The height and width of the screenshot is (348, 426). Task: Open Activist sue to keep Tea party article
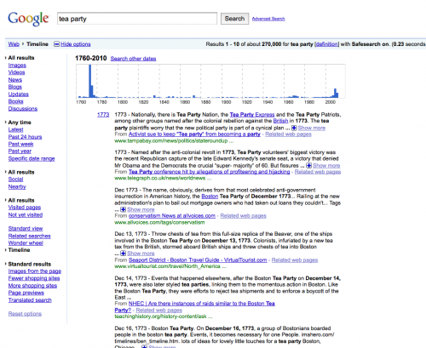(x=194, y=134)
